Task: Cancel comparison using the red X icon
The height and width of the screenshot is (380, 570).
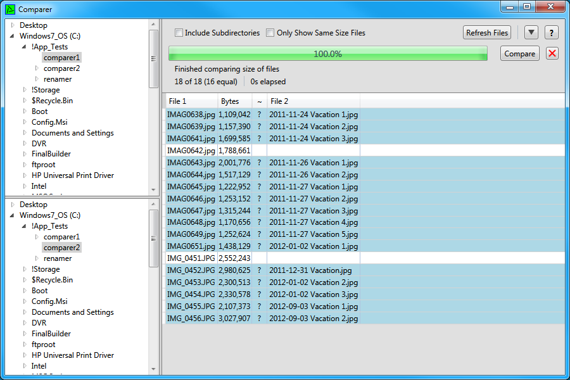Action: coord(552,53)
